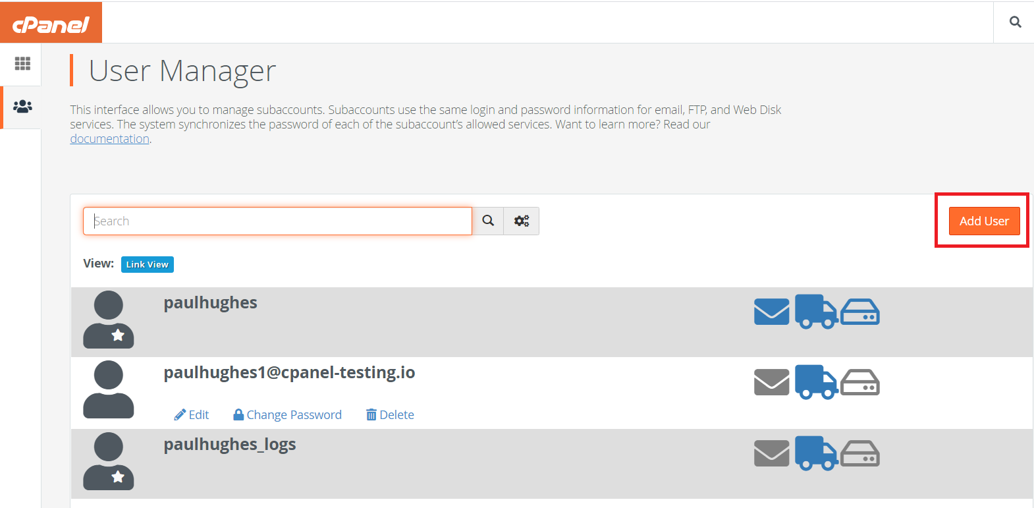Click Web Disk icon for paulhughes_logs

(x=860, y=453)
